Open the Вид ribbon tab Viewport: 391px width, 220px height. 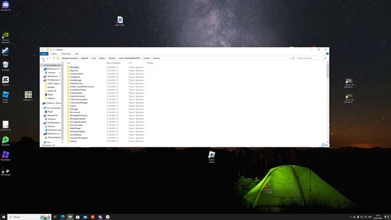pos(76,54)
